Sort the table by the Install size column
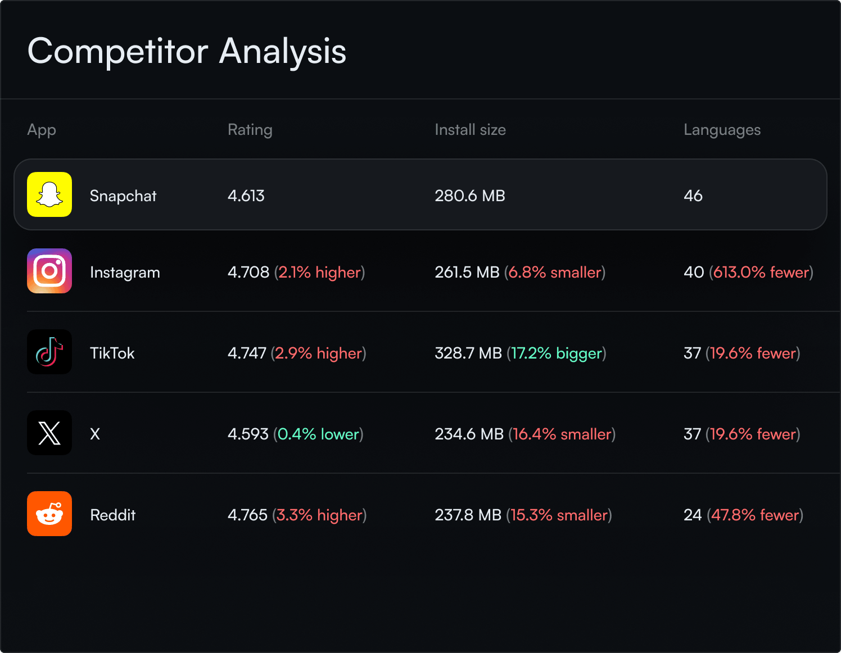The height and width of the screenshot is (653, 841). [x=470, y=130]
